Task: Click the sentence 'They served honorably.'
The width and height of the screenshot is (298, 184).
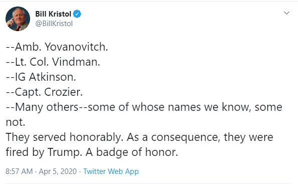Action: click(x=64, y=137)
